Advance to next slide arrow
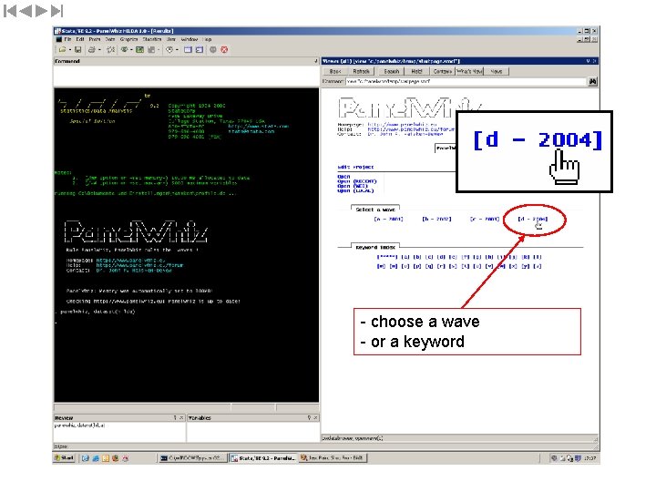 [x=41, y=11]
